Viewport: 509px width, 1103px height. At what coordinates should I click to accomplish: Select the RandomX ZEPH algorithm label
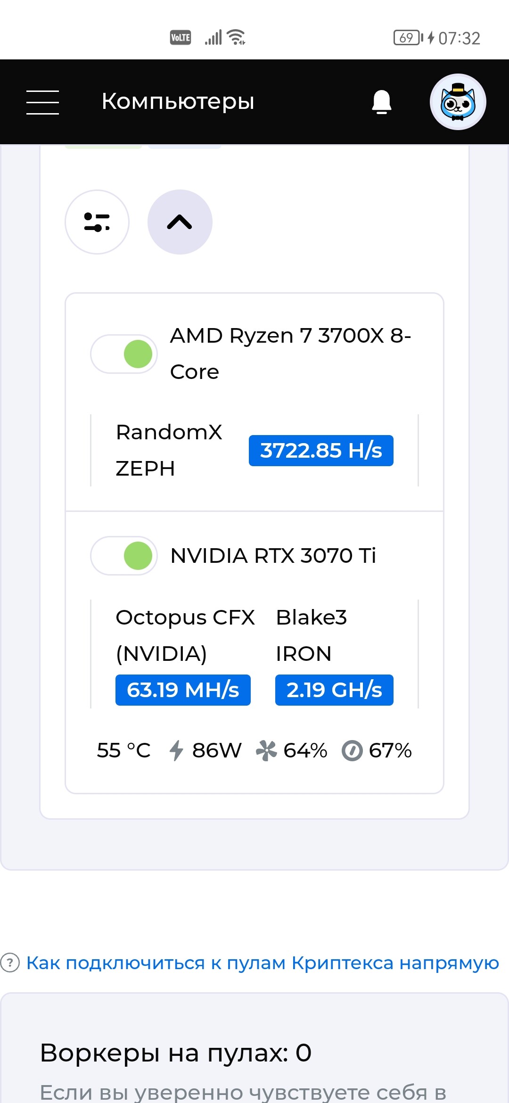[x=169, y=450]
